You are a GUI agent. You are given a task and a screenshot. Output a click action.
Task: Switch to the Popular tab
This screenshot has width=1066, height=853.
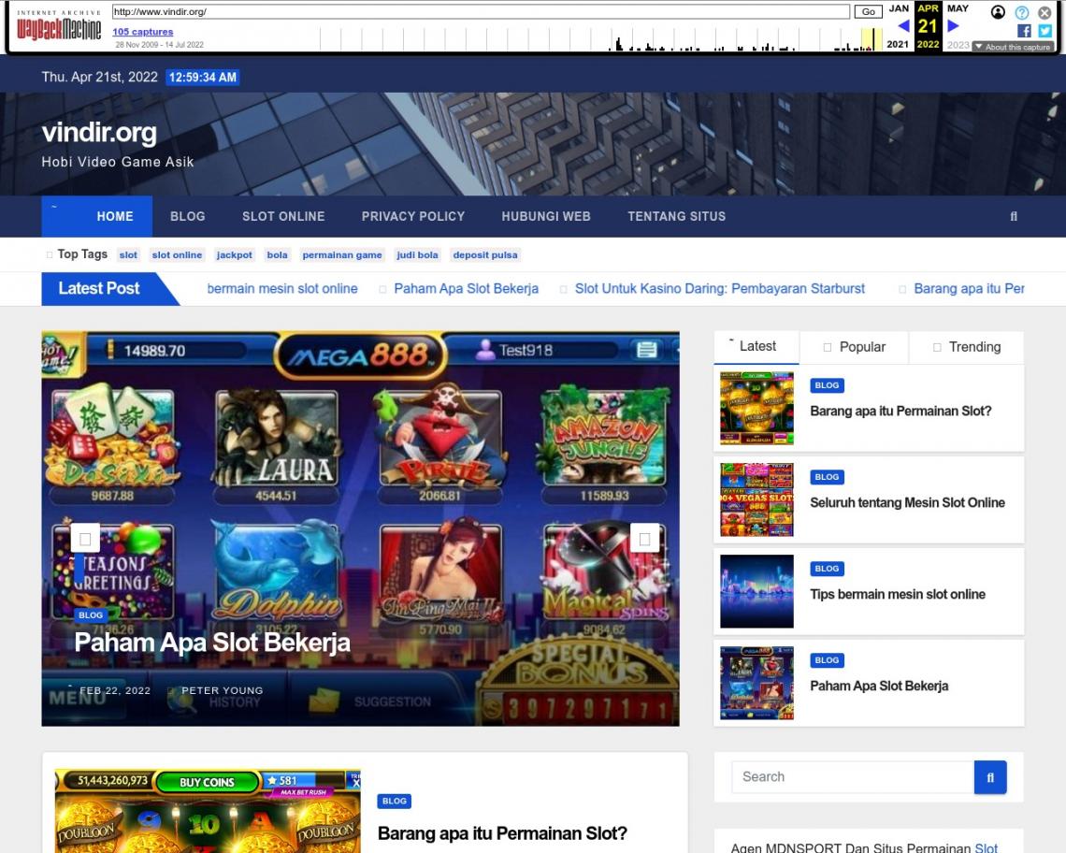click(x=855, y=347)
